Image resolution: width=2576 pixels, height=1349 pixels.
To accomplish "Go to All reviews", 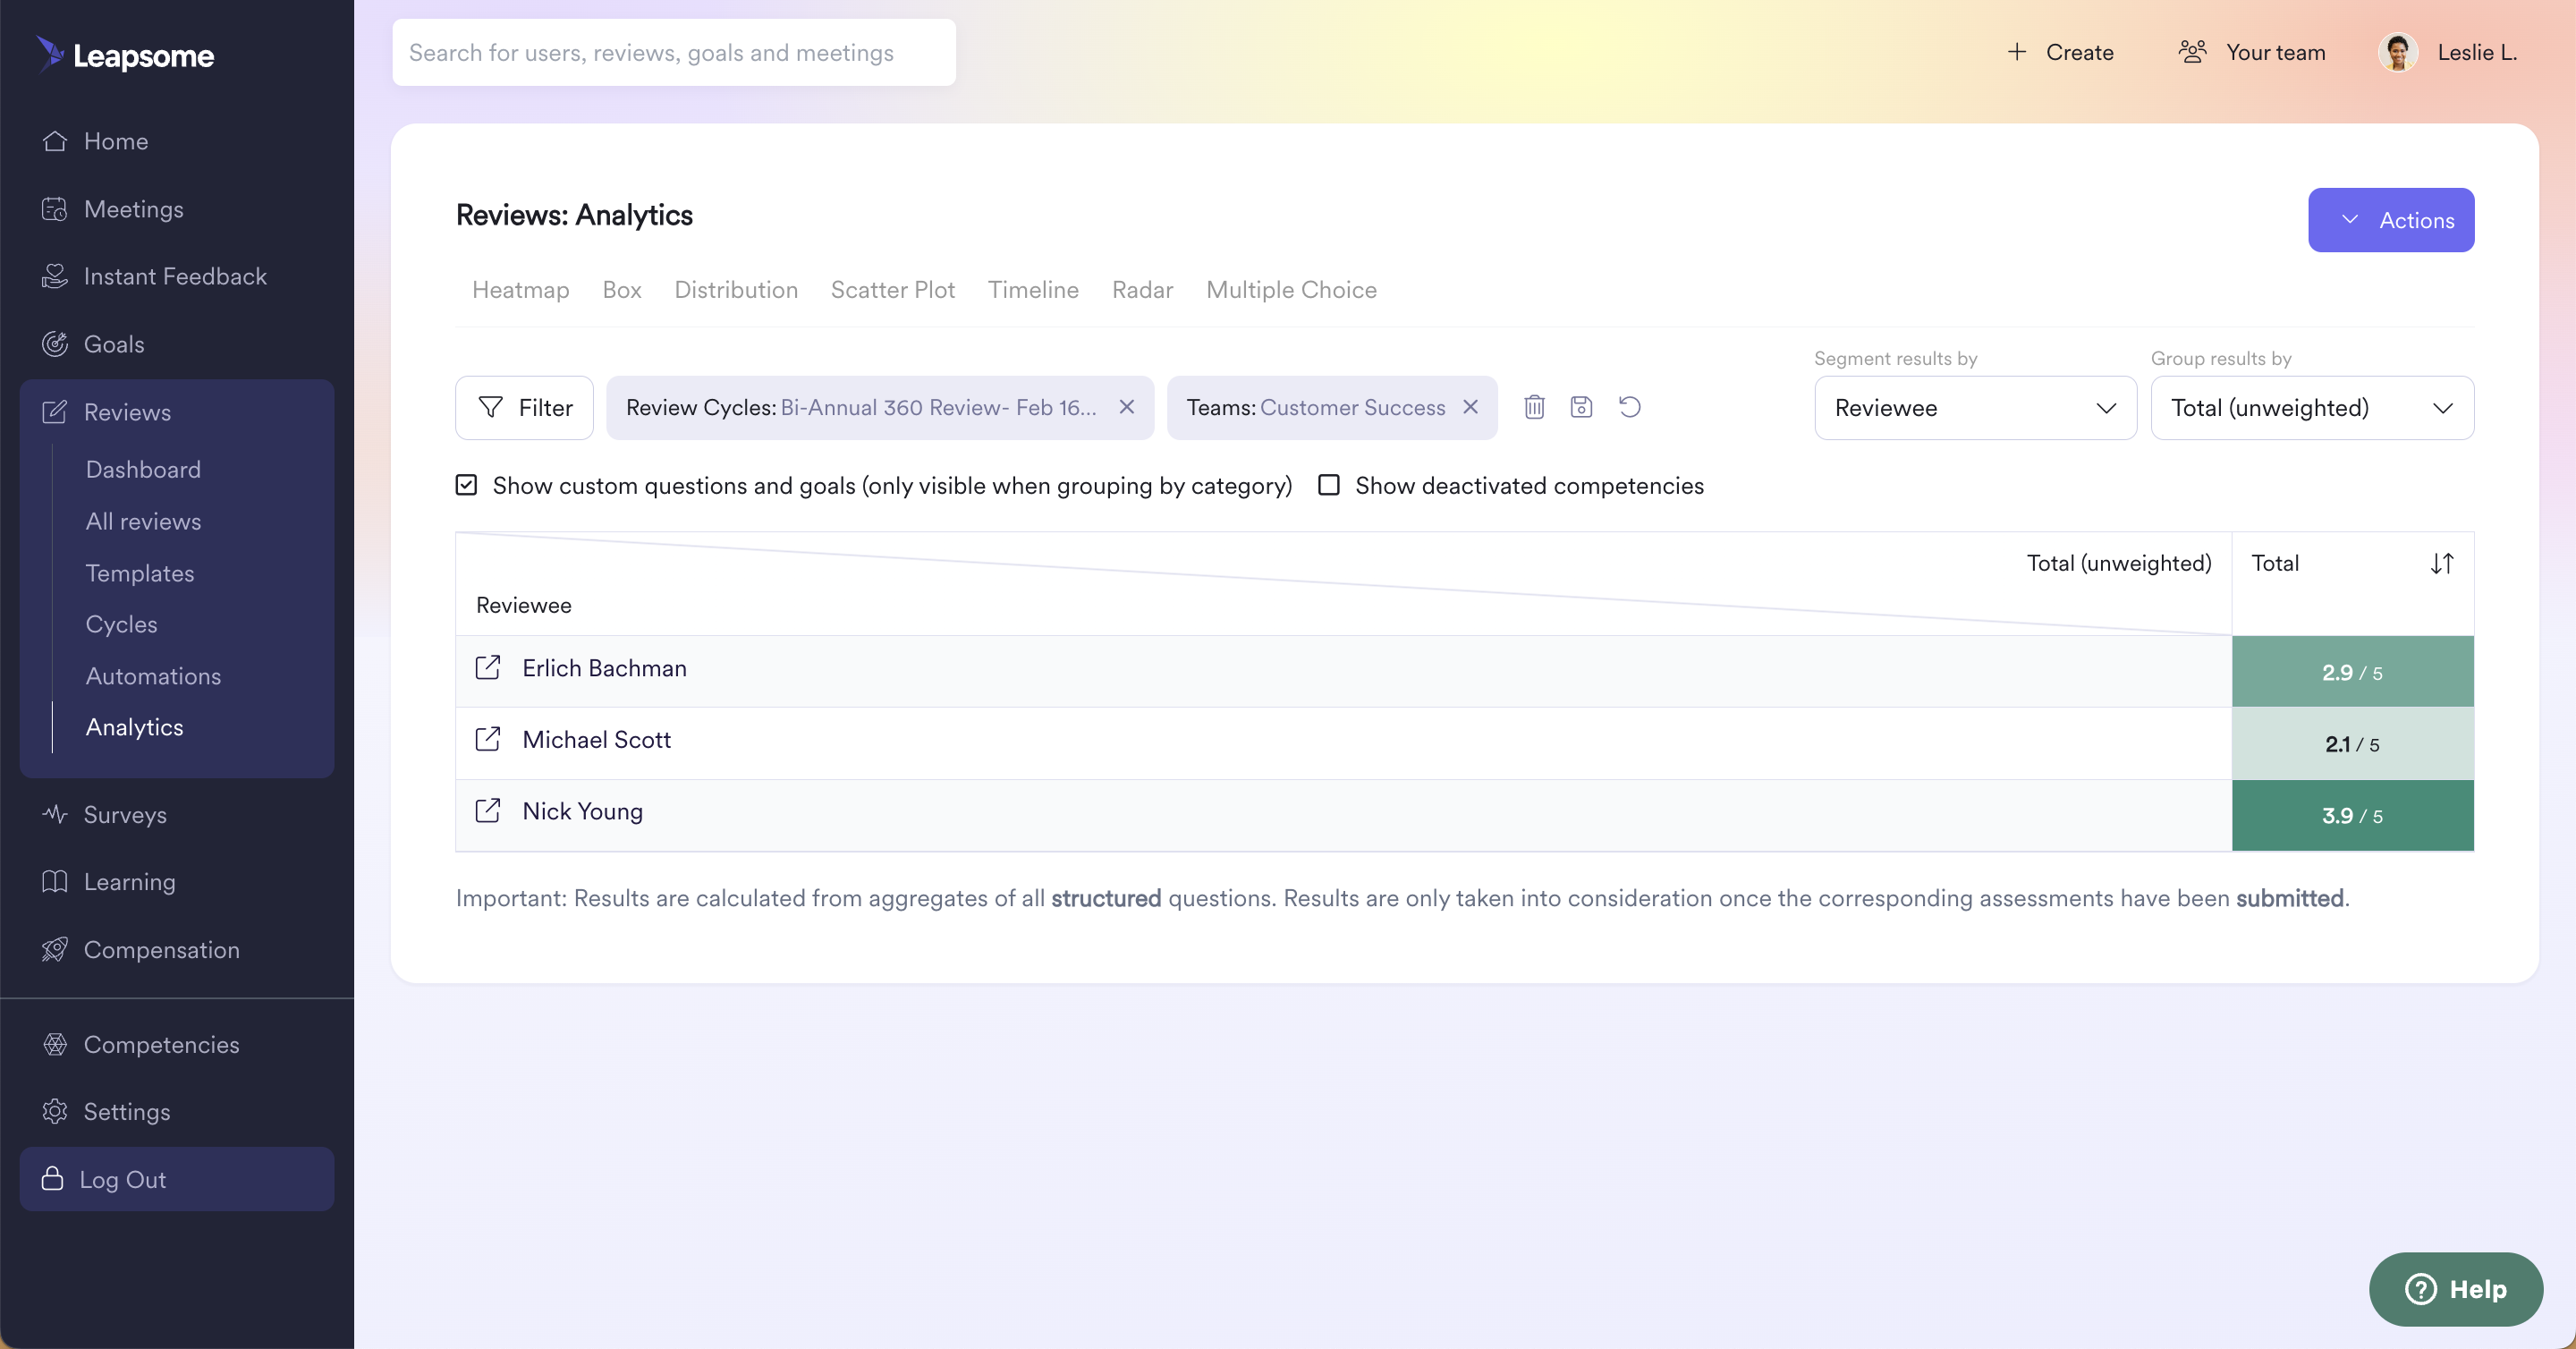I will click(143, 521).
